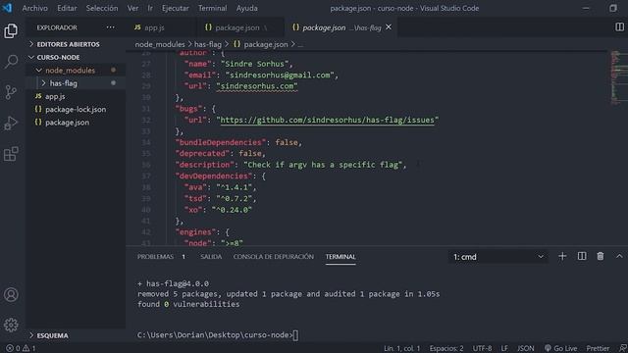Open the Ejecutar menu
The image size is (628, 353).
tap(175, 8)
